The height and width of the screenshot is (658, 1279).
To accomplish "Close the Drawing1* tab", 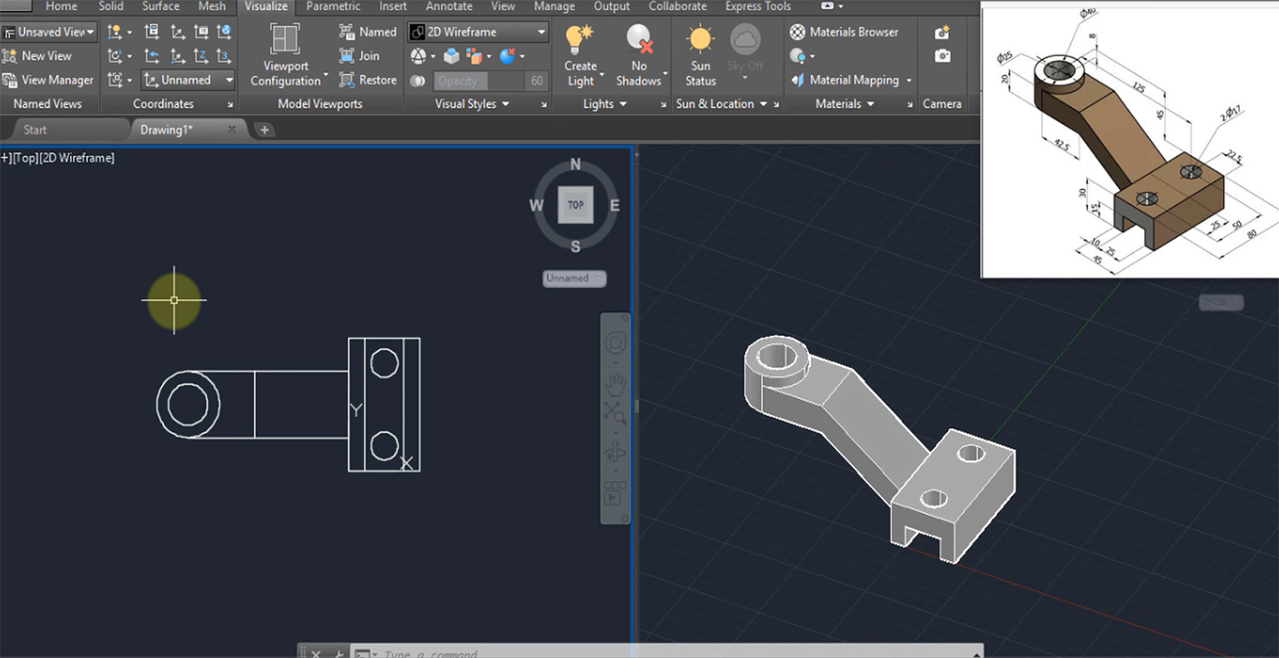I will 232,130.
